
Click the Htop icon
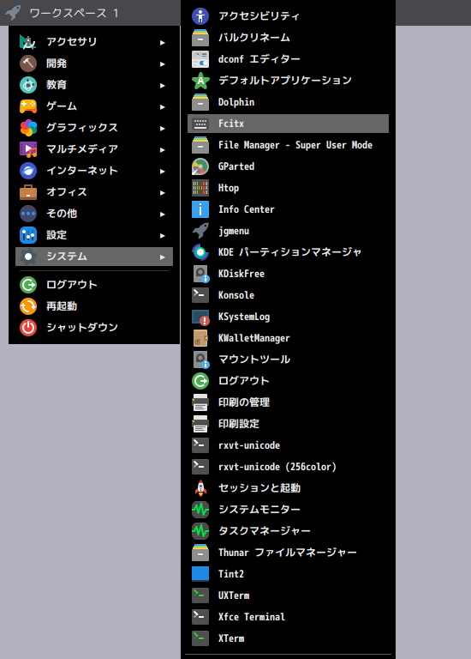(x=200, y=188)
